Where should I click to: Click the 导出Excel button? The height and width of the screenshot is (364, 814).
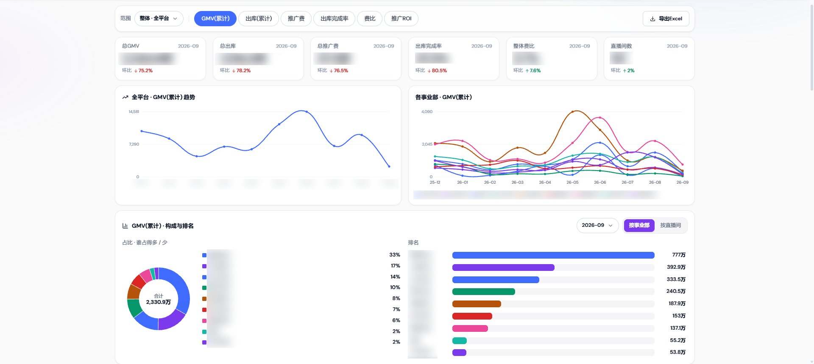coord(666,19)
